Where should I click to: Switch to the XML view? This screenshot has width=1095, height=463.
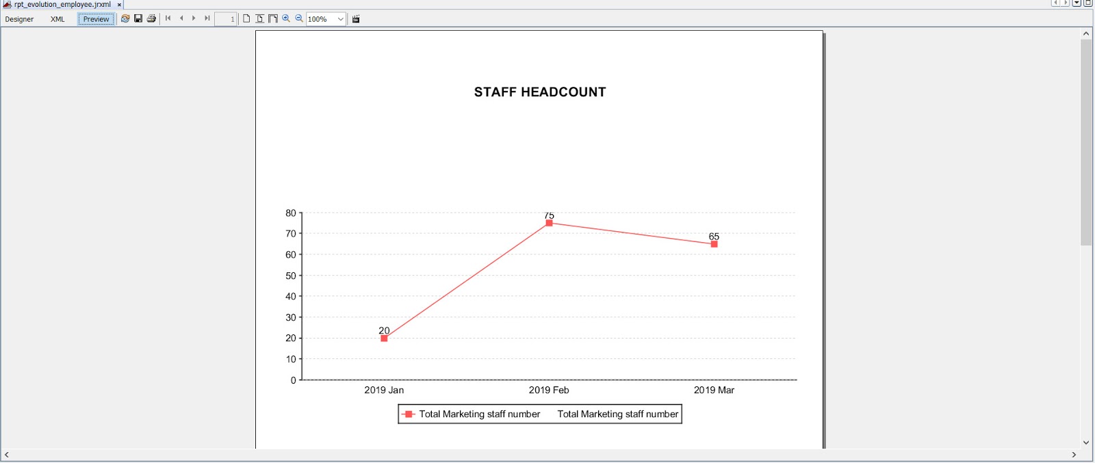57,19
